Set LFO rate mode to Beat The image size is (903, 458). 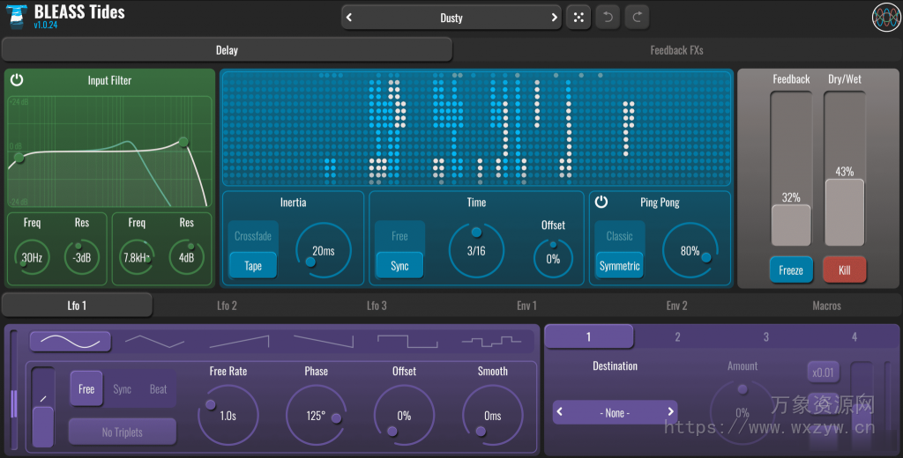click(x=159, y=389)
